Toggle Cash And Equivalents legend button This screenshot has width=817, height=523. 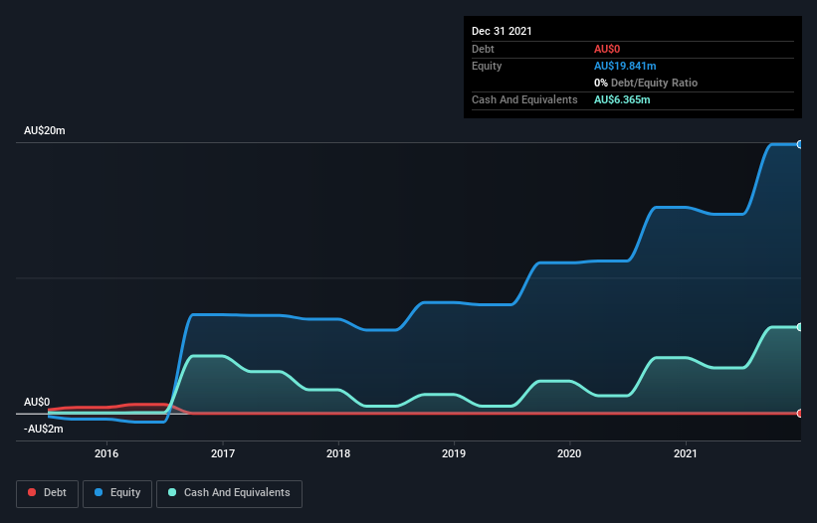(x=229, y=493)
